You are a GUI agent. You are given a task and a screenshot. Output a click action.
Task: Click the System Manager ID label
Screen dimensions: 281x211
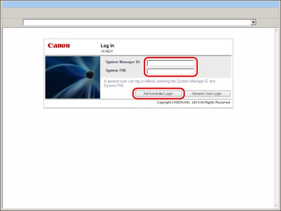tap(123, 62)
